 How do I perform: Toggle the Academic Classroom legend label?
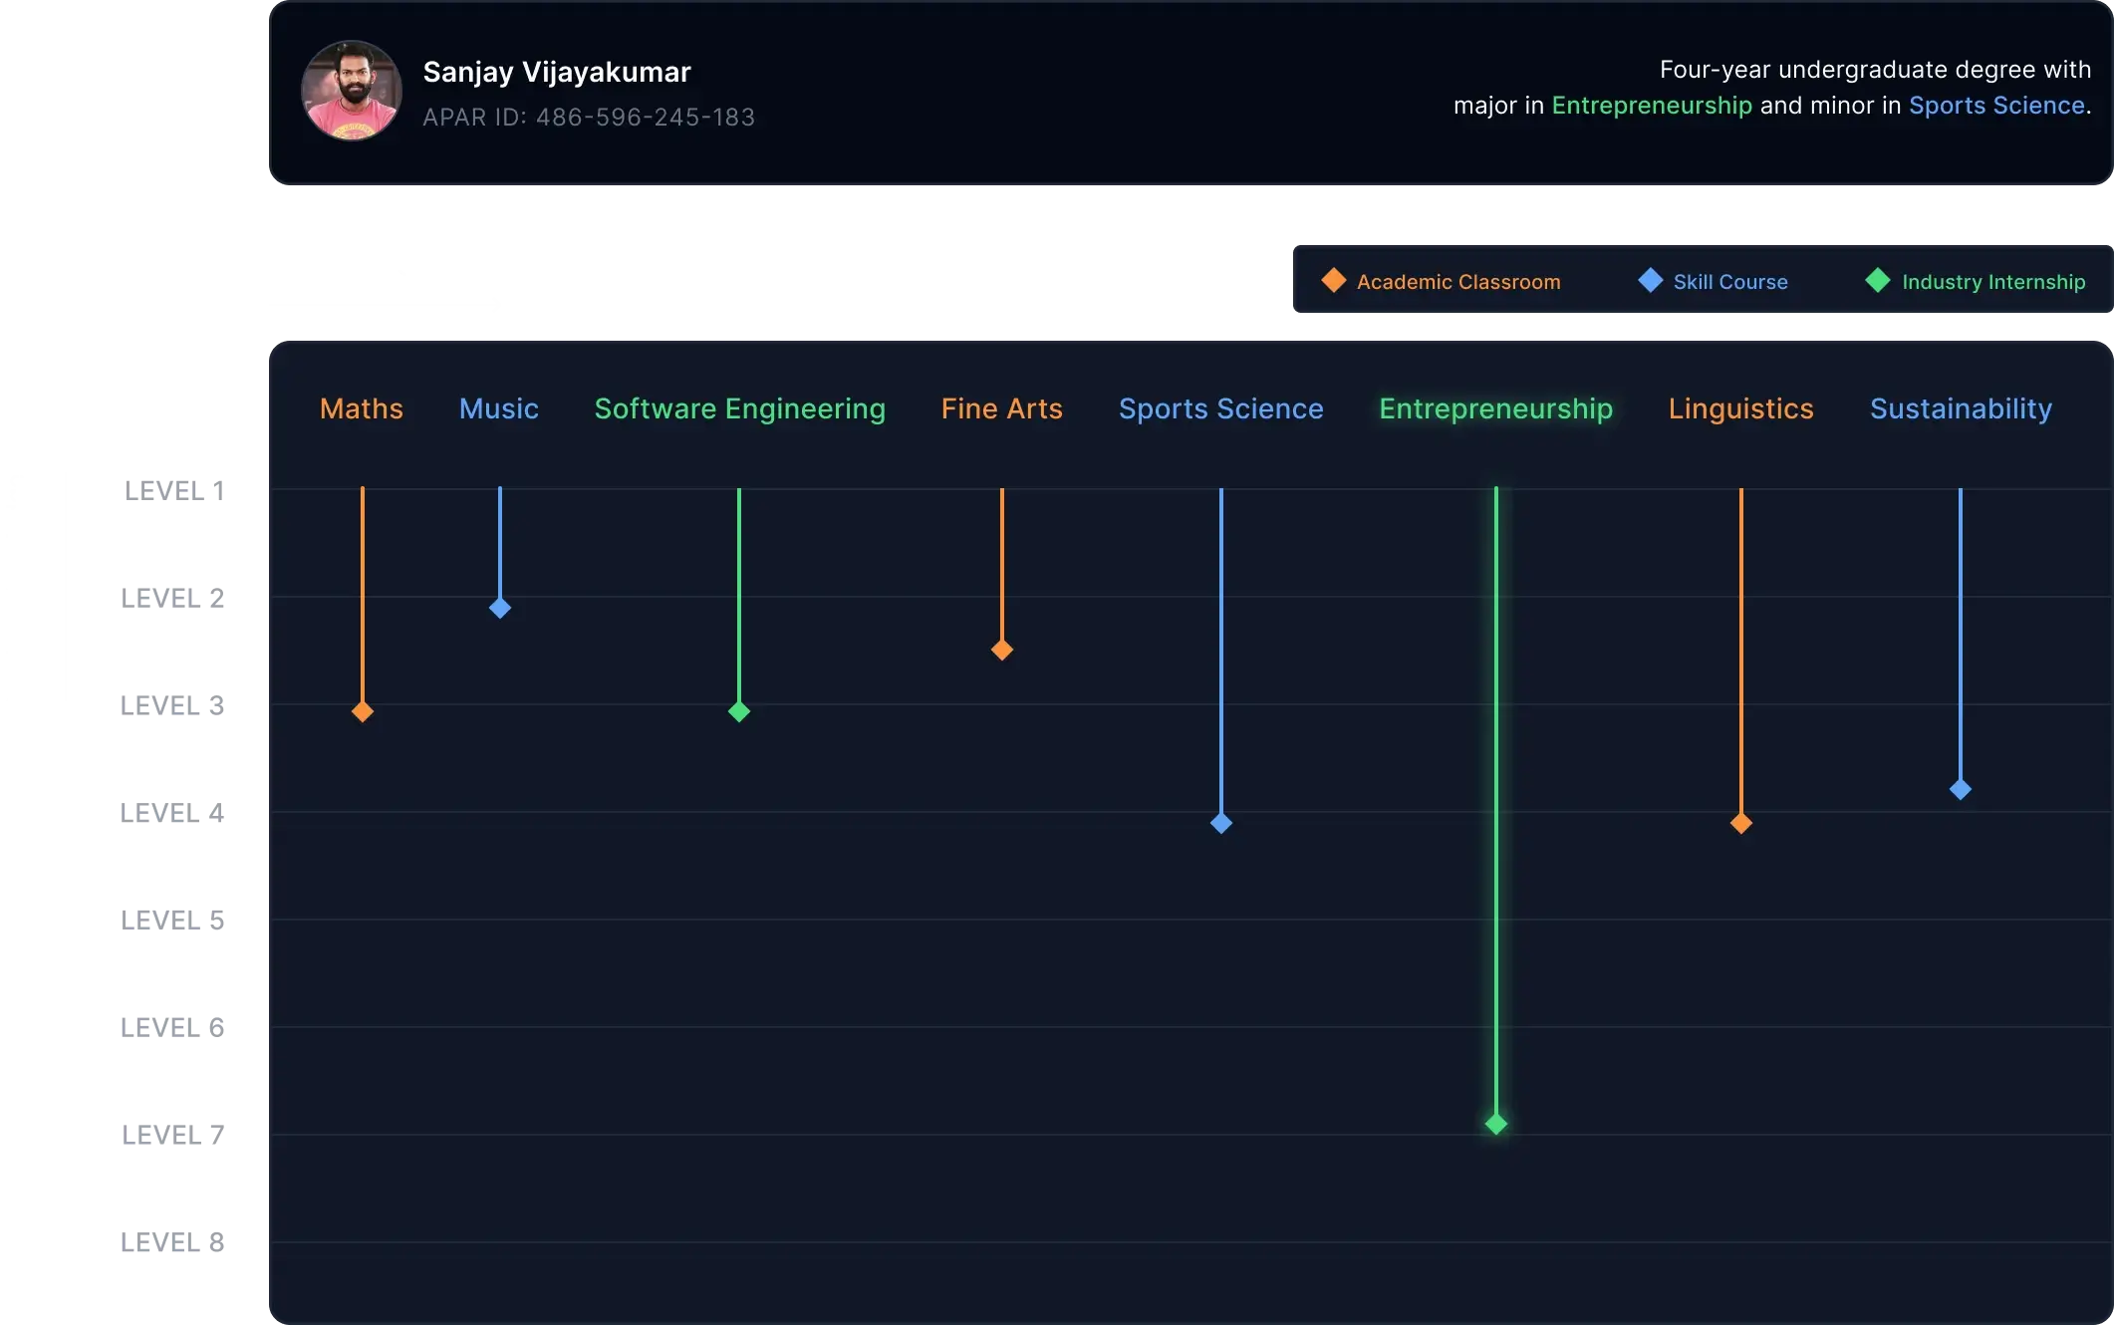coord(1458,282)
